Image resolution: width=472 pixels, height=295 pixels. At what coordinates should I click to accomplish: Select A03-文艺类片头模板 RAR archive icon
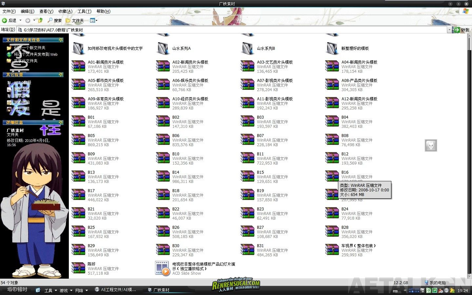pos(247,66)
